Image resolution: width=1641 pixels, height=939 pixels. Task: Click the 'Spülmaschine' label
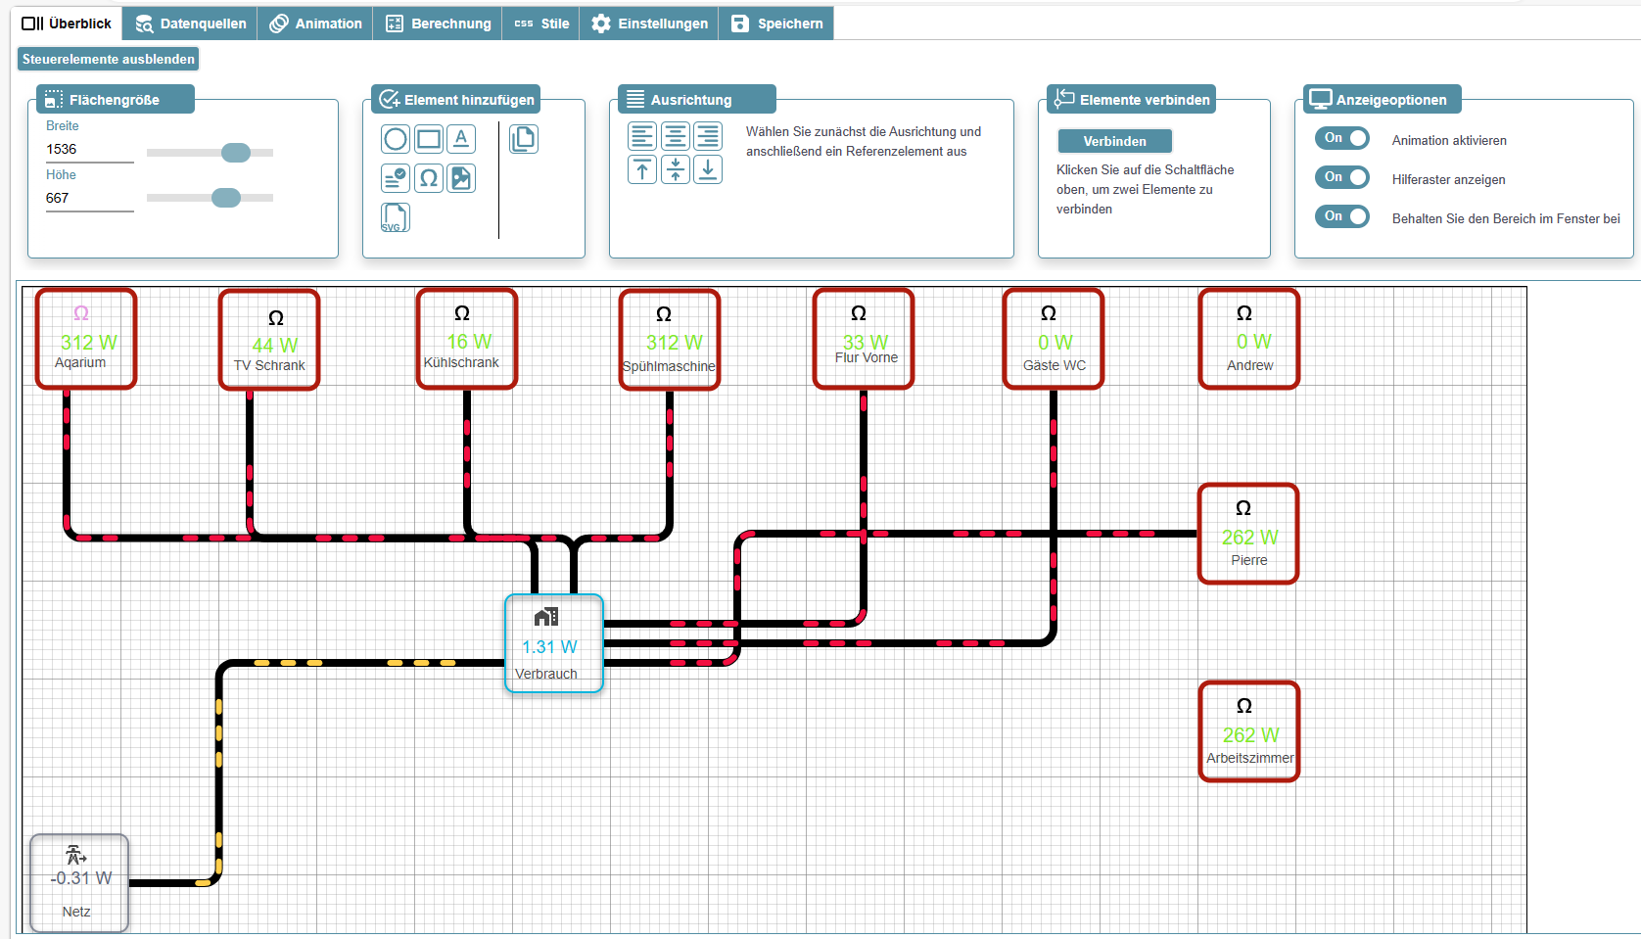(669, 366)
